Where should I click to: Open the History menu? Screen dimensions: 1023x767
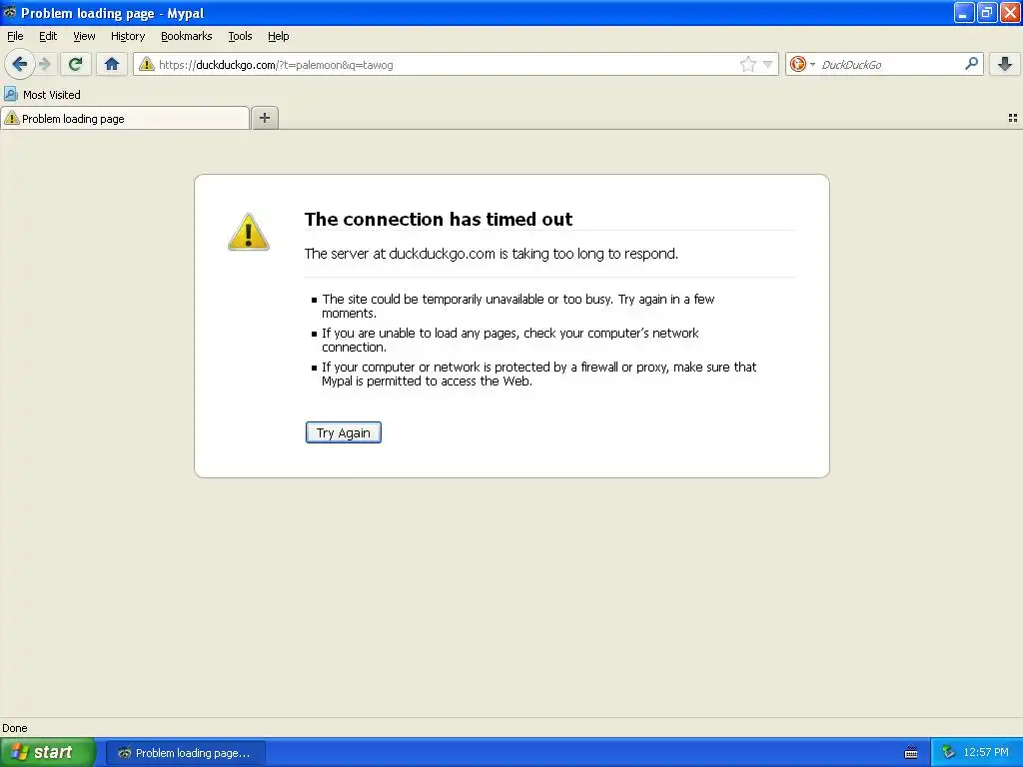point(128,37)
